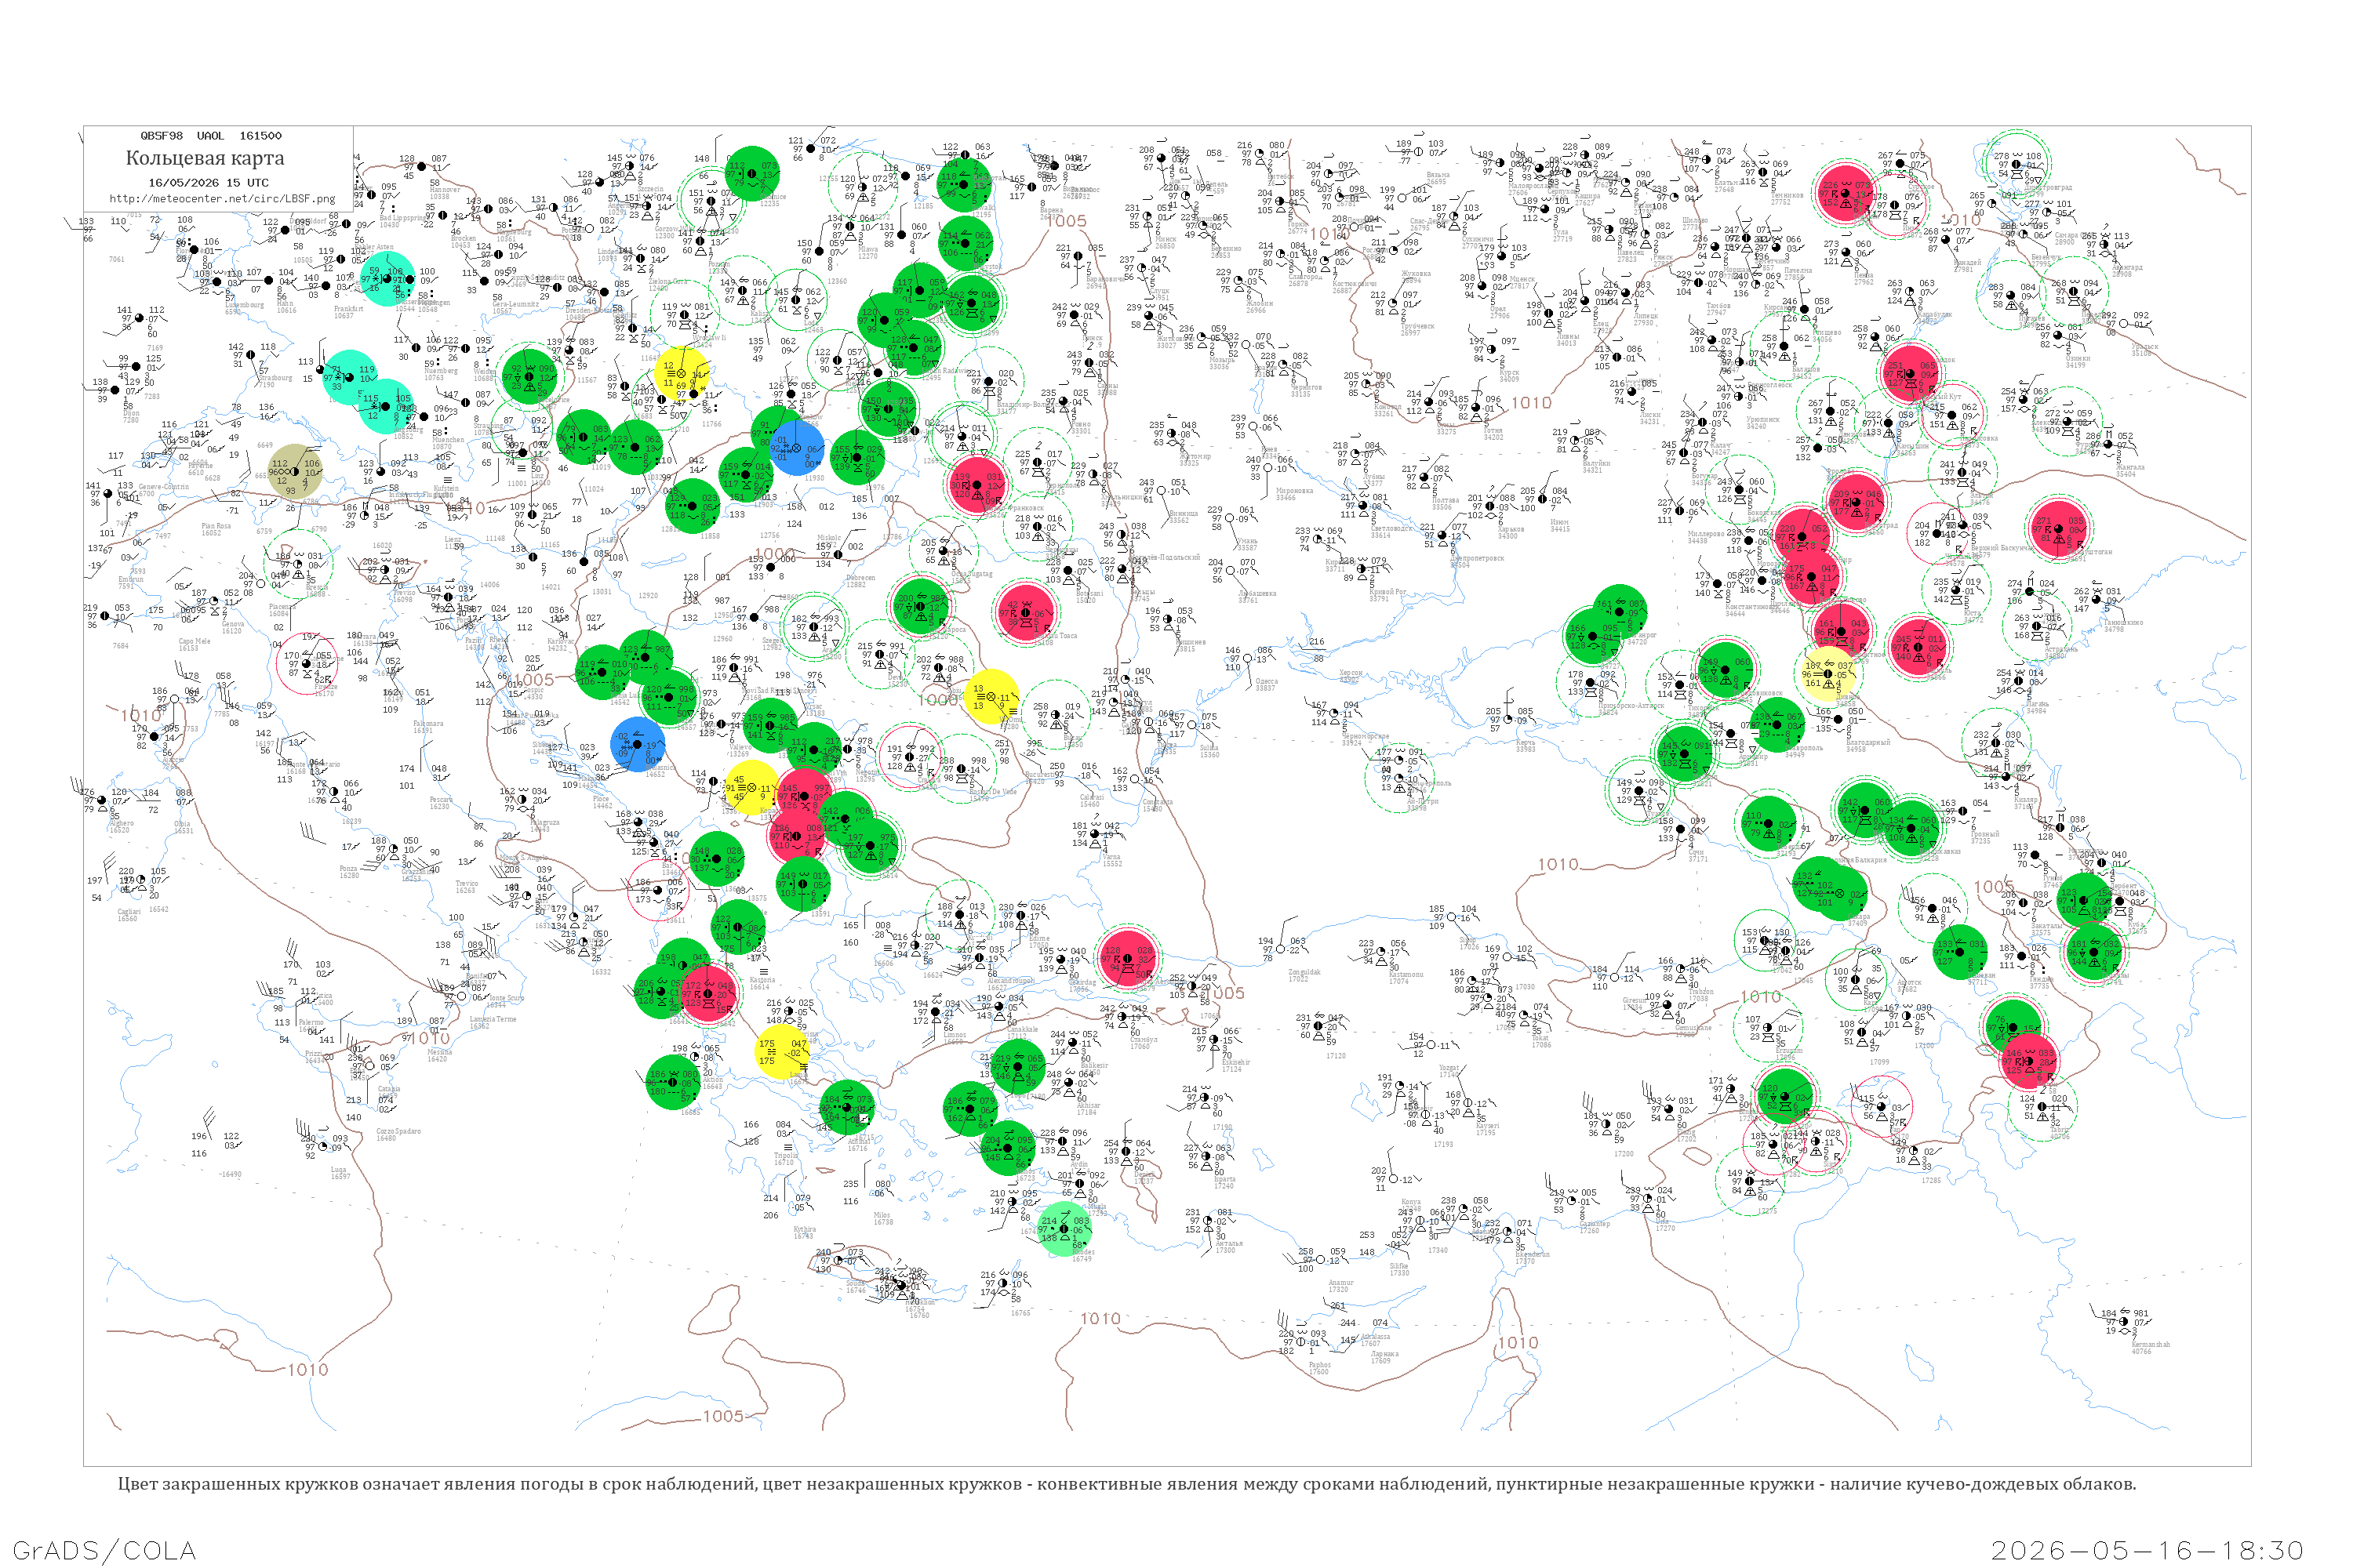The height and width of the screenshot is (1568, 2353).
Task: Click the cyan circle at Augsburg
Action: (385, 406)
